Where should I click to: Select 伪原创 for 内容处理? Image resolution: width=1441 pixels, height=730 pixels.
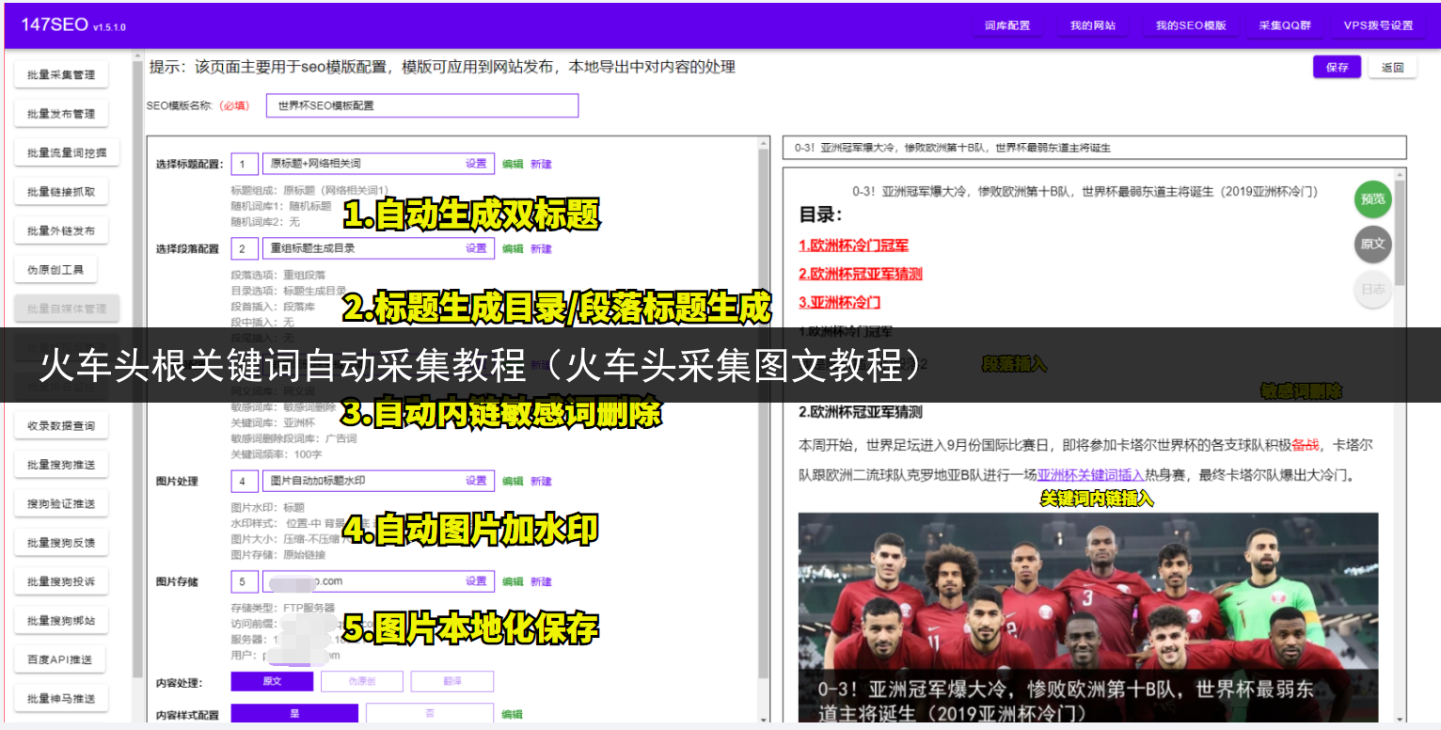tap(362, 681)
